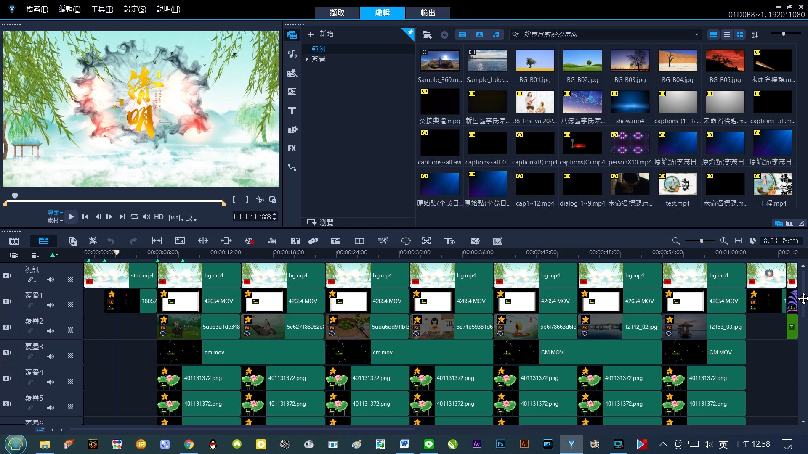This screenshot has height=454, width=808.
Task: Switch library to thumbnail view
Action: point(740,34)
